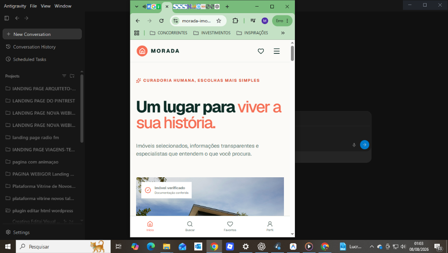
Task: Click the new project folder icon
Action: [72, 76]
